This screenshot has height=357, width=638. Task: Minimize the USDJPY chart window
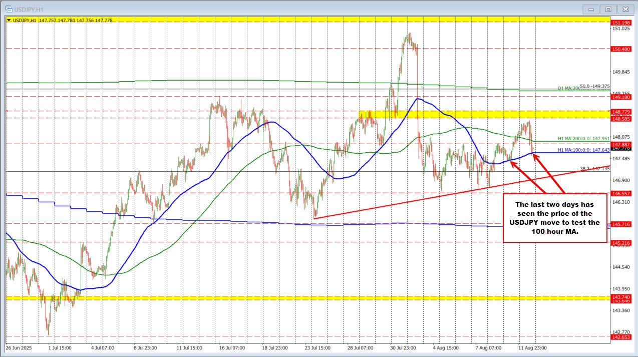(590, 9)
